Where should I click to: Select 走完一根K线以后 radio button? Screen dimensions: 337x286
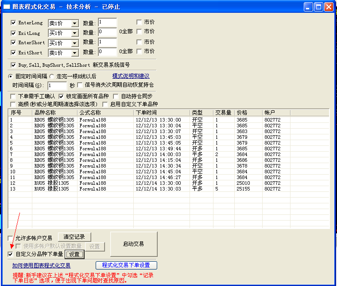(51, 76)
